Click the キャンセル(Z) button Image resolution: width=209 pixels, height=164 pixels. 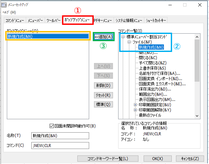click(x=190, y=159)
